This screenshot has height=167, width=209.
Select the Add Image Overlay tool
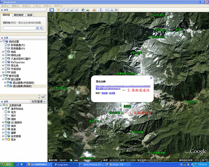[x=72, y=10]
